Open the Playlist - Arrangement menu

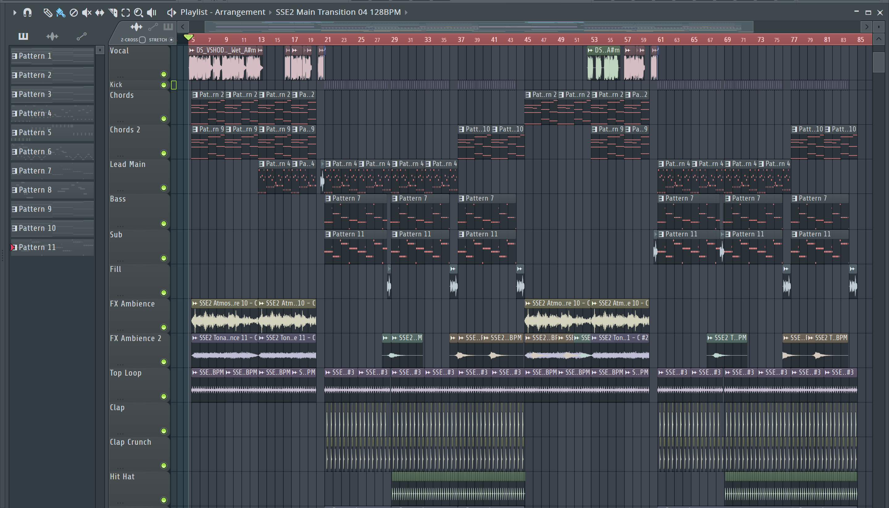click(223, 12)
